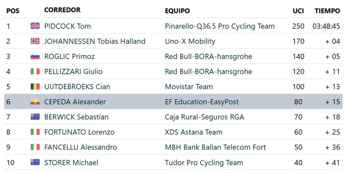Click the Australian flag beside Storer
349x170 pixels.
35,163
